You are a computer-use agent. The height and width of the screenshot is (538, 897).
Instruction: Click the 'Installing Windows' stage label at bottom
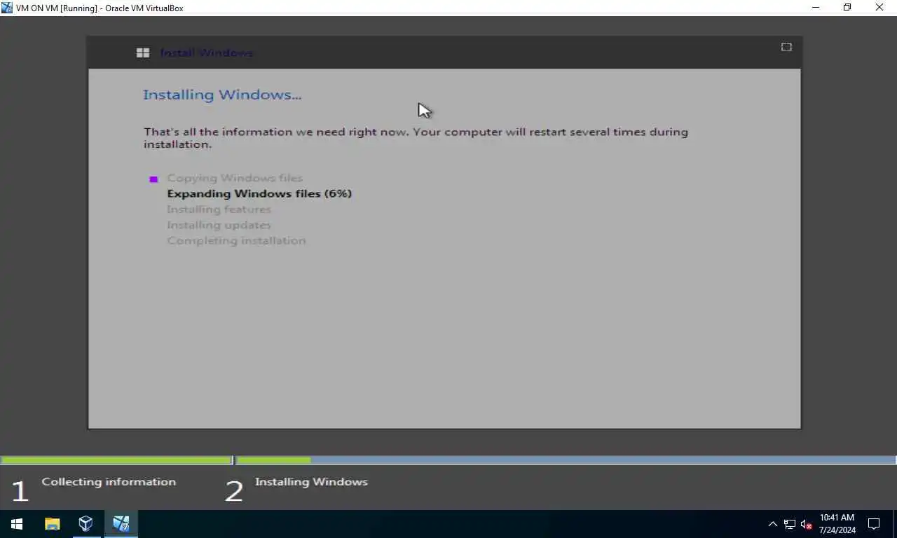[311, 482]
